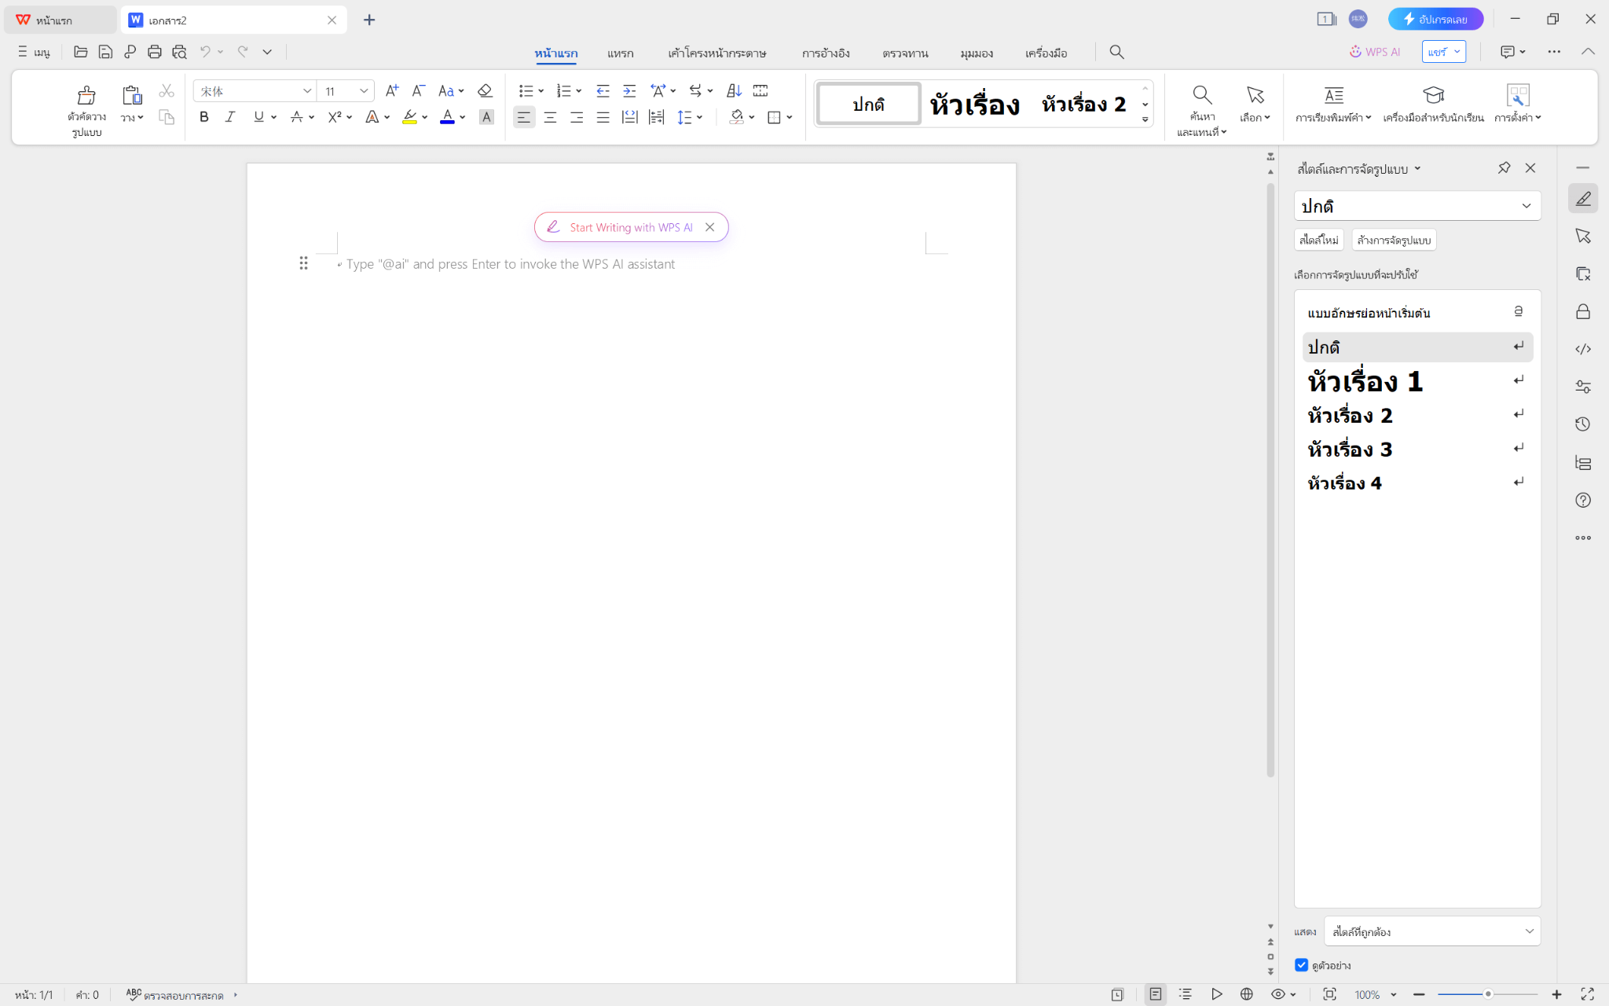Image resolution: width=1609 pixels, height=1006 pixels.
Task: Click the สไตล์ใหม่ new style button
Action: click(x=1318, y=240)
